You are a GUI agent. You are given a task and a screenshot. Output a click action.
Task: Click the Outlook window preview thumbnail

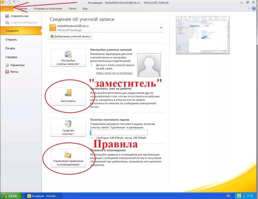(203, 35)
